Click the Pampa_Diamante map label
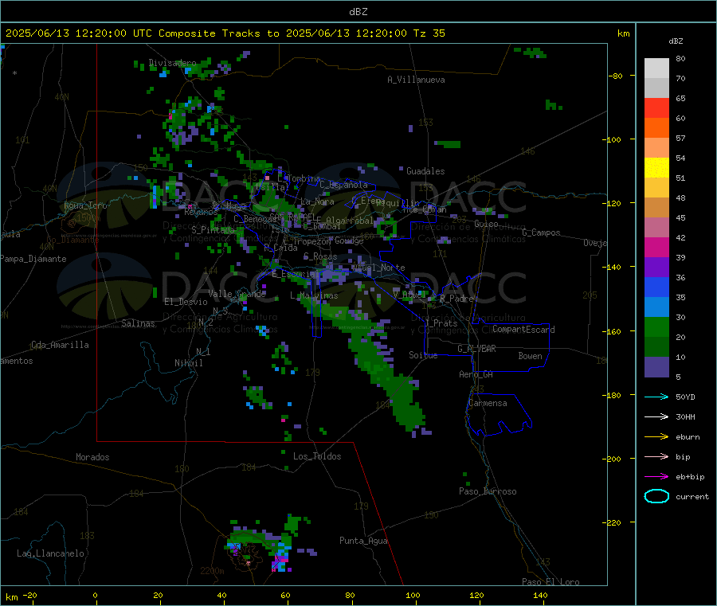This screenshot has width=717, height=606. (x=33, y=259)
